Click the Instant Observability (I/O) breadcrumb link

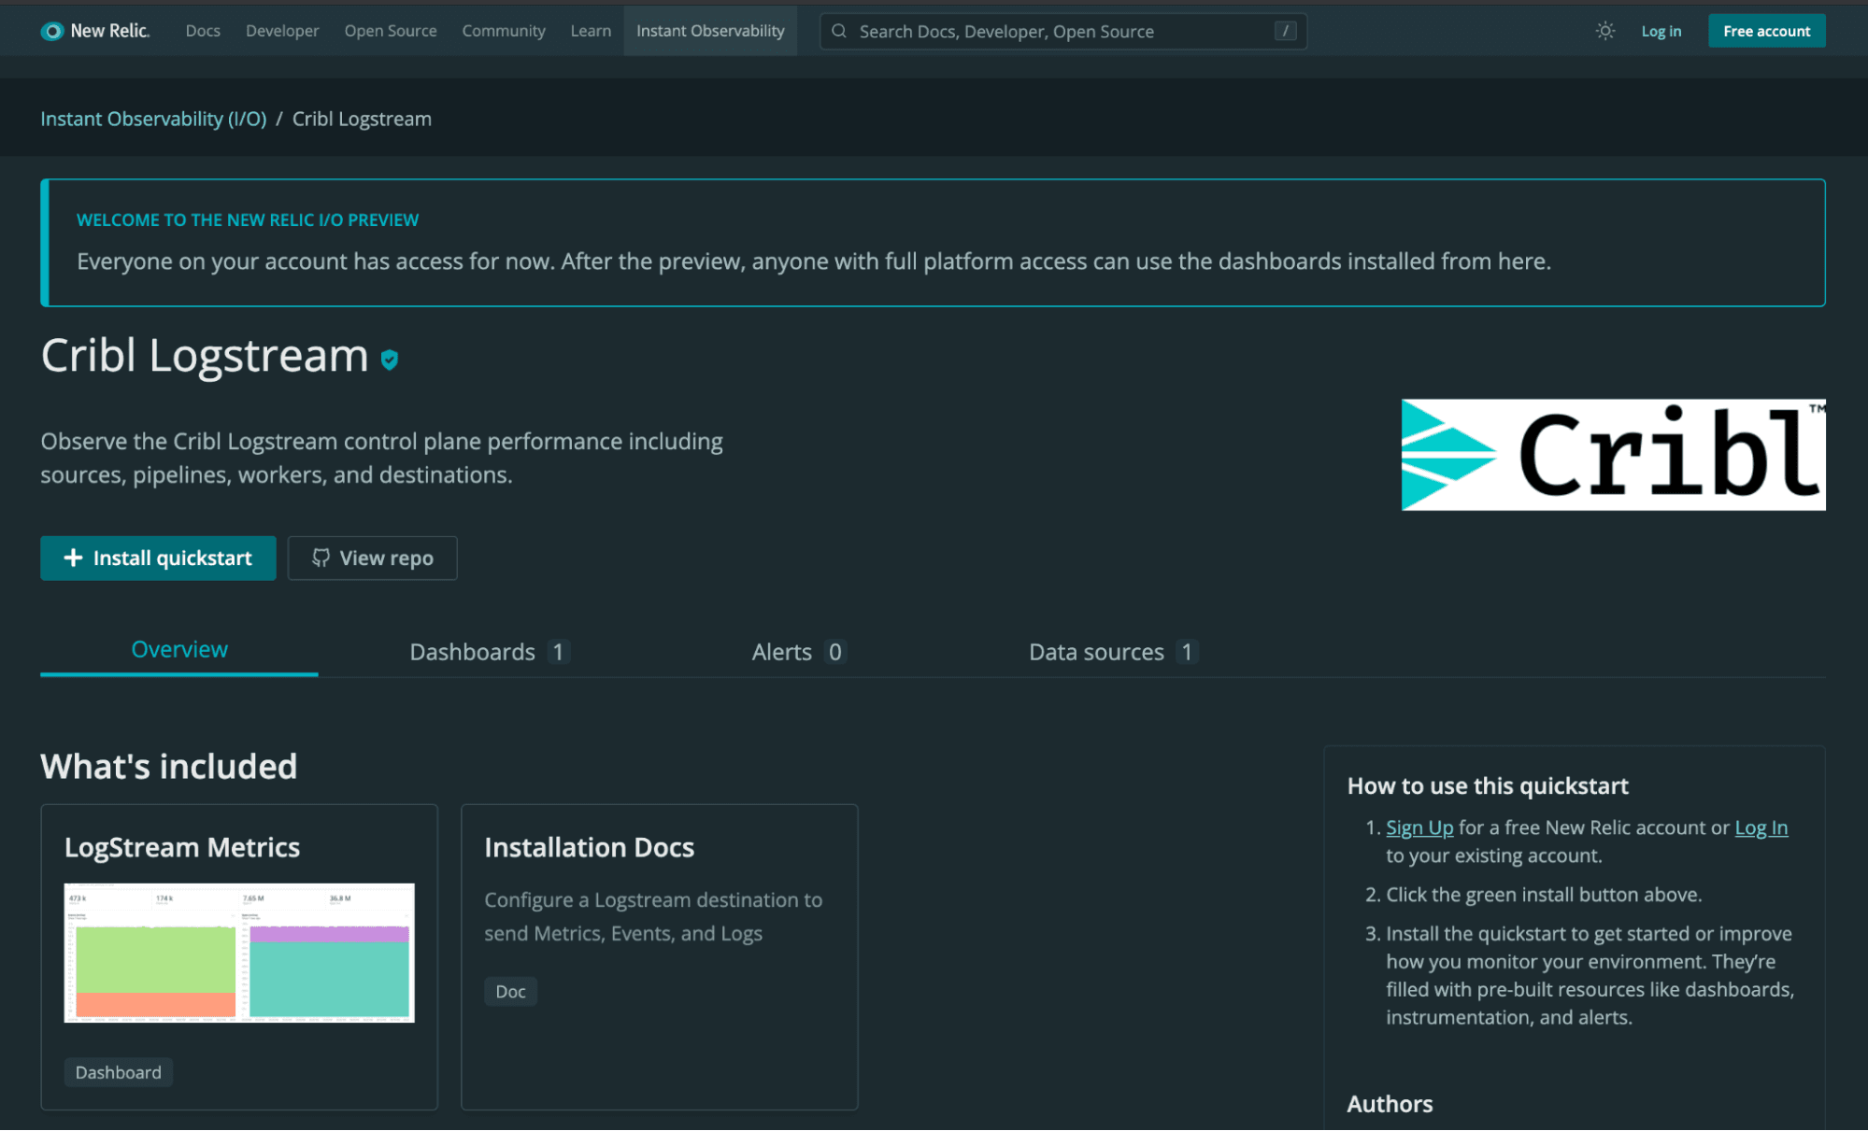click(153, 119)
